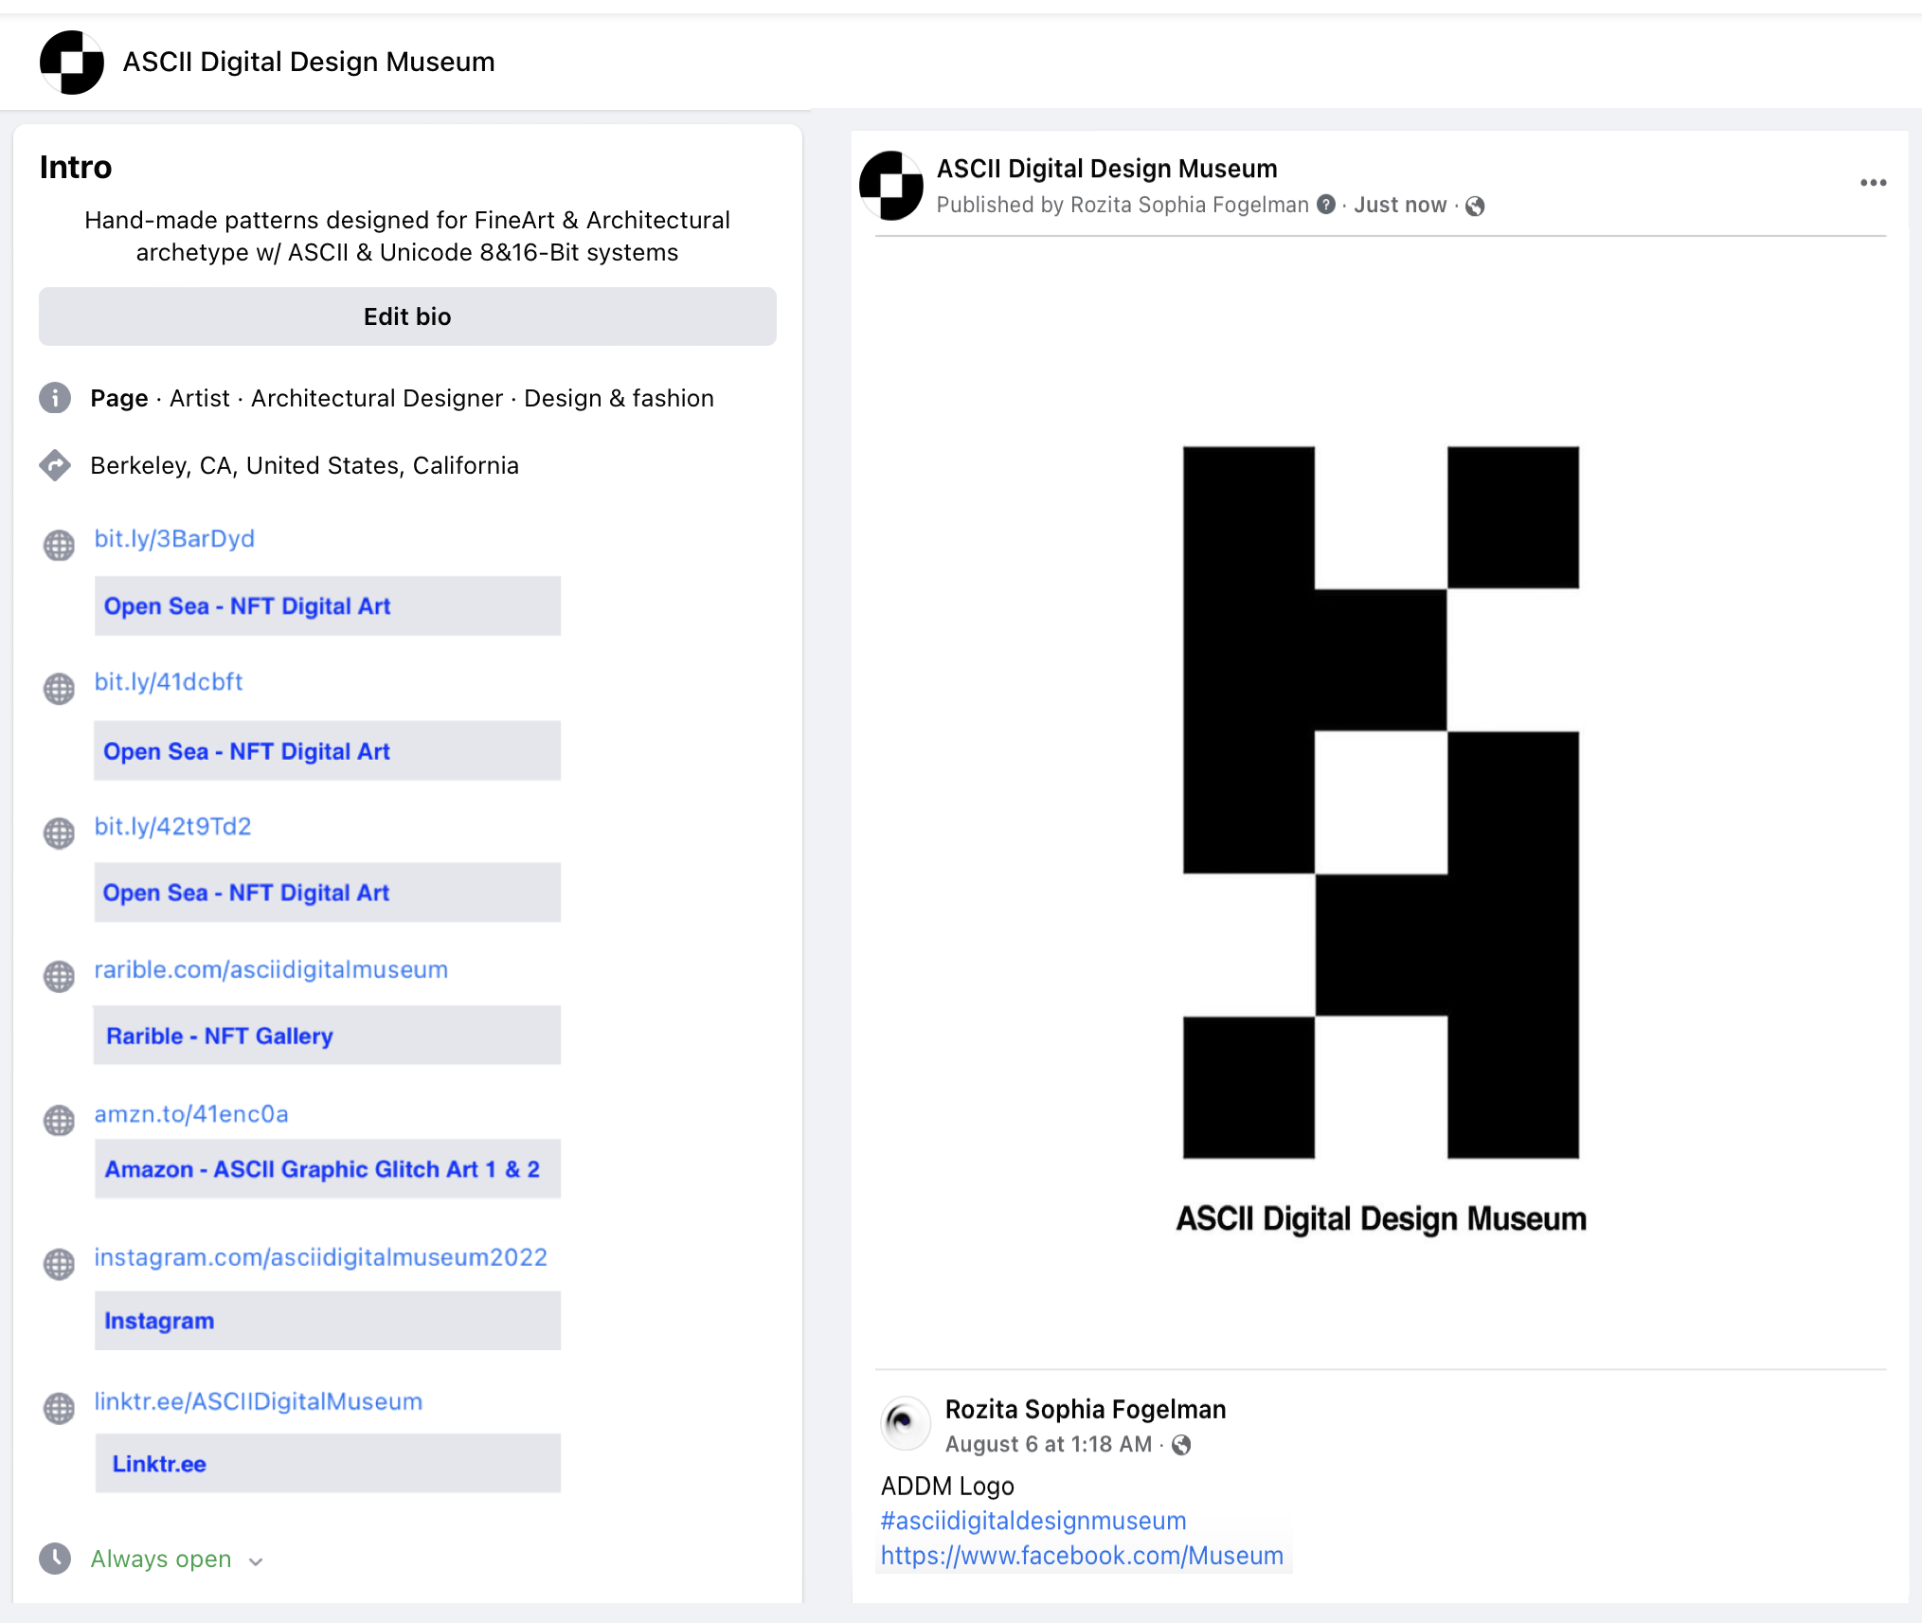
Task: Click the ADDM logo image in post
Action: pos(1380,802)
